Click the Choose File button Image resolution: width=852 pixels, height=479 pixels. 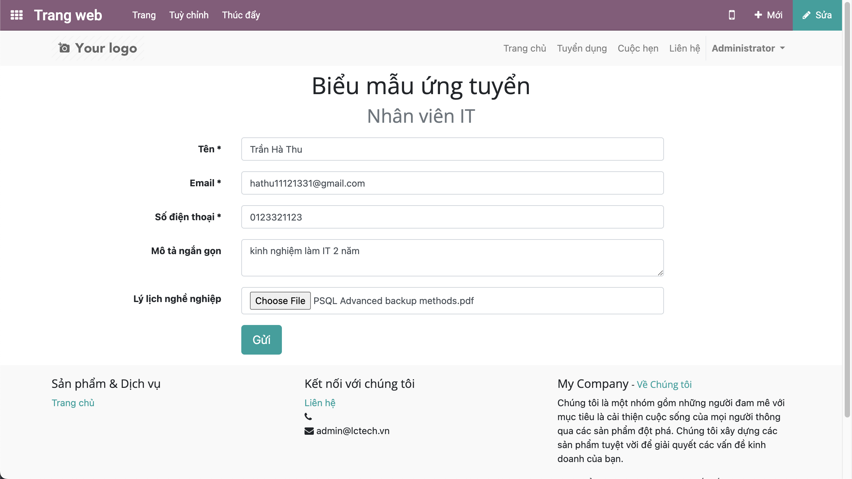(280, 301)
